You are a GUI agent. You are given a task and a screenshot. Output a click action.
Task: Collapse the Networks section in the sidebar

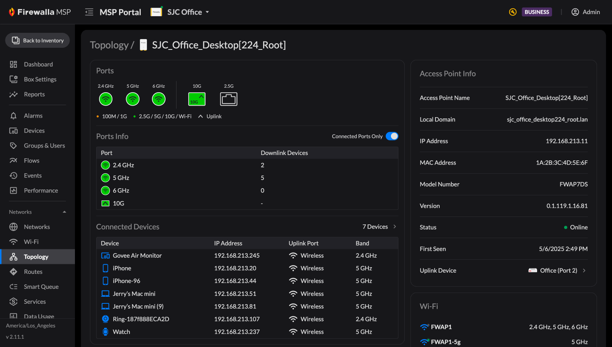[x=65, y=212]
